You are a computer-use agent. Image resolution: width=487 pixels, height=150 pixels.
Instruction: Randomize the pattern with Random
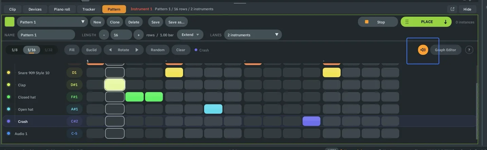click(x=158, y=50)
